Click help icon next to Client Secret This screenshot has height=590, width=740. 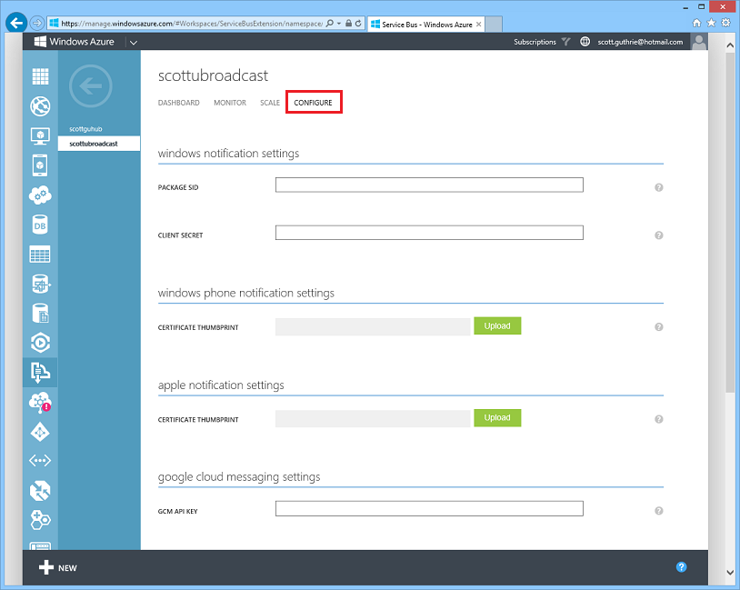tap(659, 235)
